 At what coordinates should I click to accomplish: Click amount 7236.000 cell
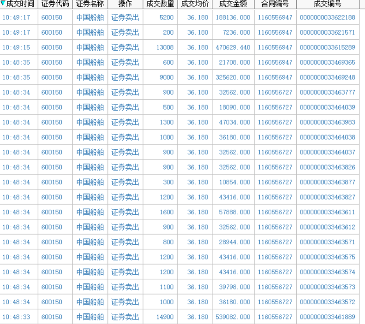[x=237, y=33]
